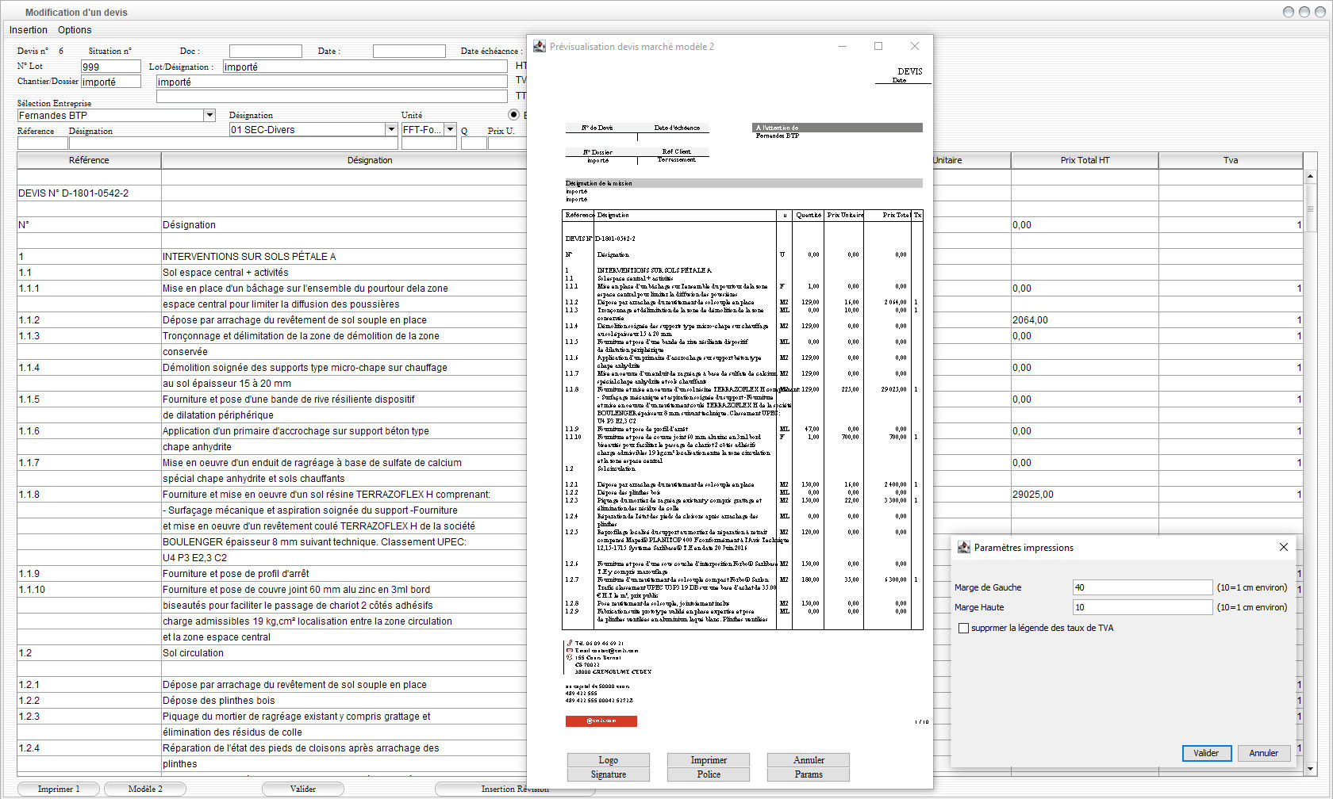This screenshot has height=799, width=1333.
Task: Click the Modèle 2 button at the bottom
Action: (x=145, y=789)
